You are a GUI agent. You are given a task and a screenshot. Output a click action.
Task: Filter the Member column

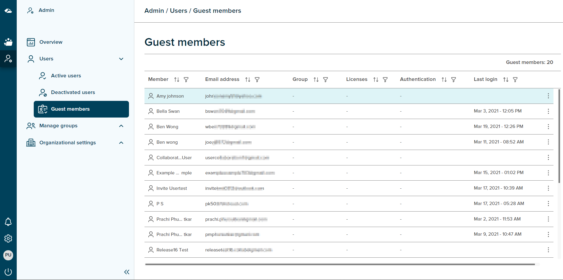tap(186, 79)
